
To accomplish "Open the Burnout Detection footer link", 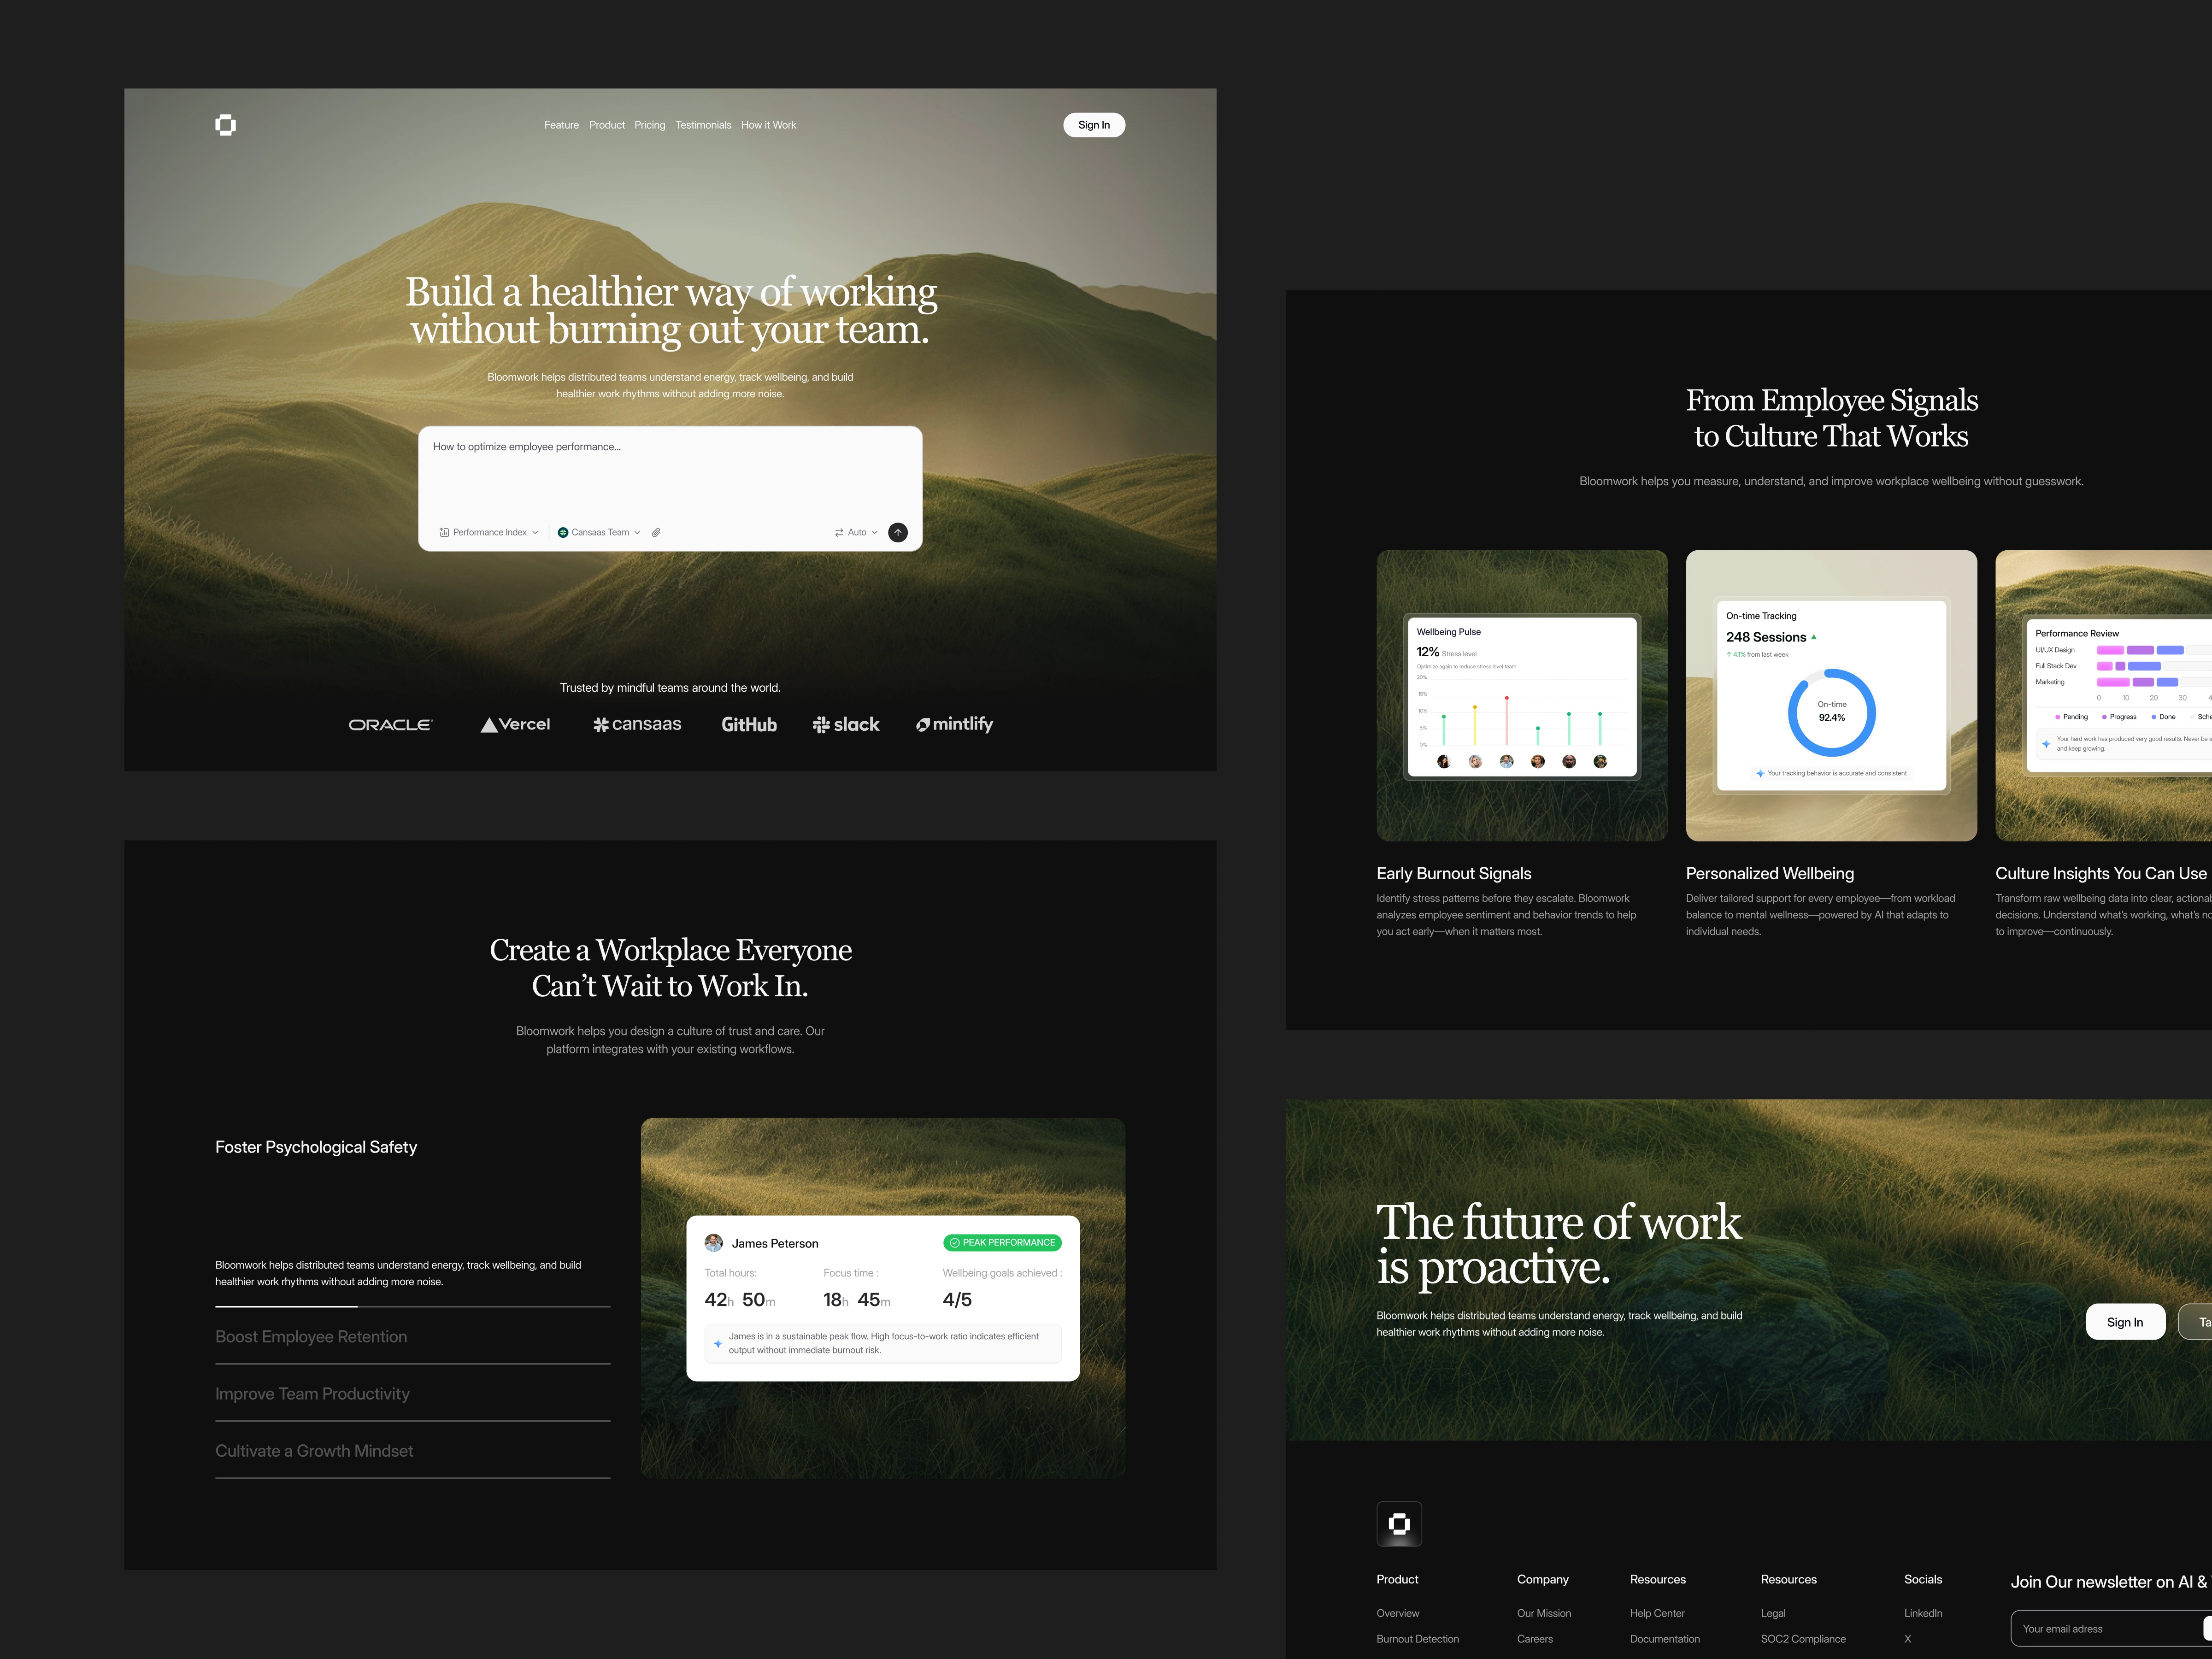I will 1417,1639.
